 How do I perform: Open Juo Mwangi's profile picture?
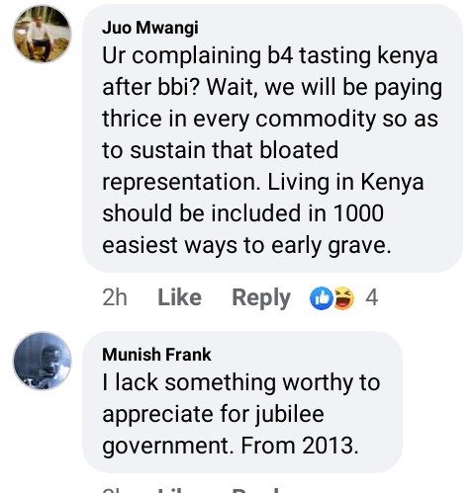42,34
